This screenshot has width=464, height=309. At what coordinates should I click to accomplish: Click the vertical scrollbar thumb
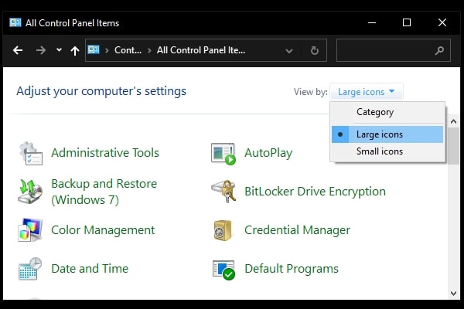pyautogui.click(x=453, y=145)
